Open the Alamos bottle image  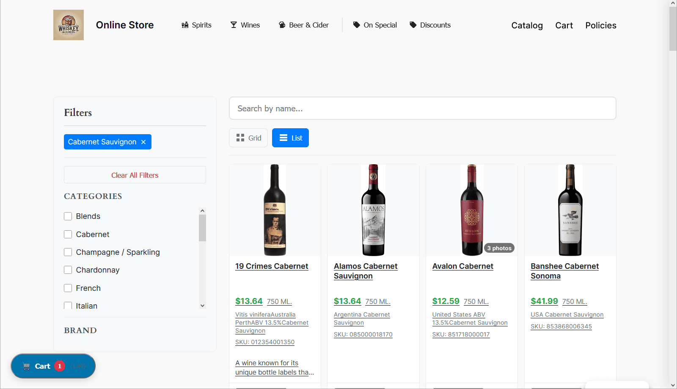[x=373, y=210]
